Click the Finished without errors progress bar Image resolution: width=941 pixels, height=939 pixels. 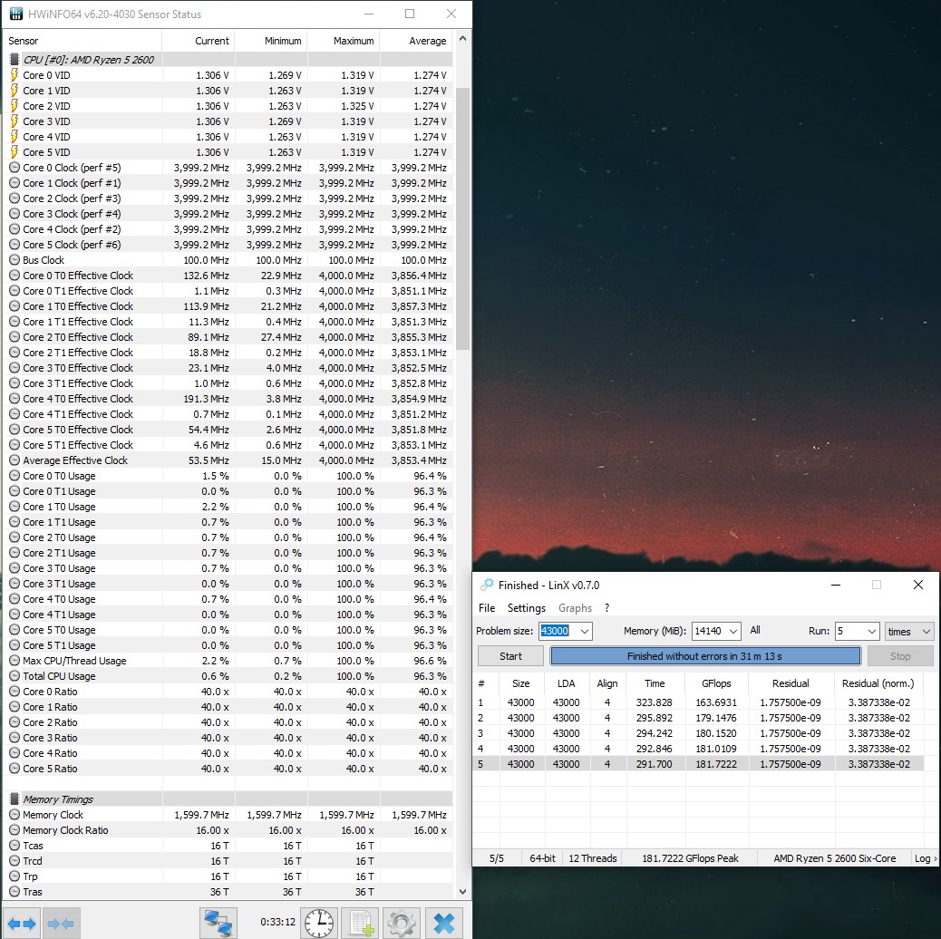(705, 656)
